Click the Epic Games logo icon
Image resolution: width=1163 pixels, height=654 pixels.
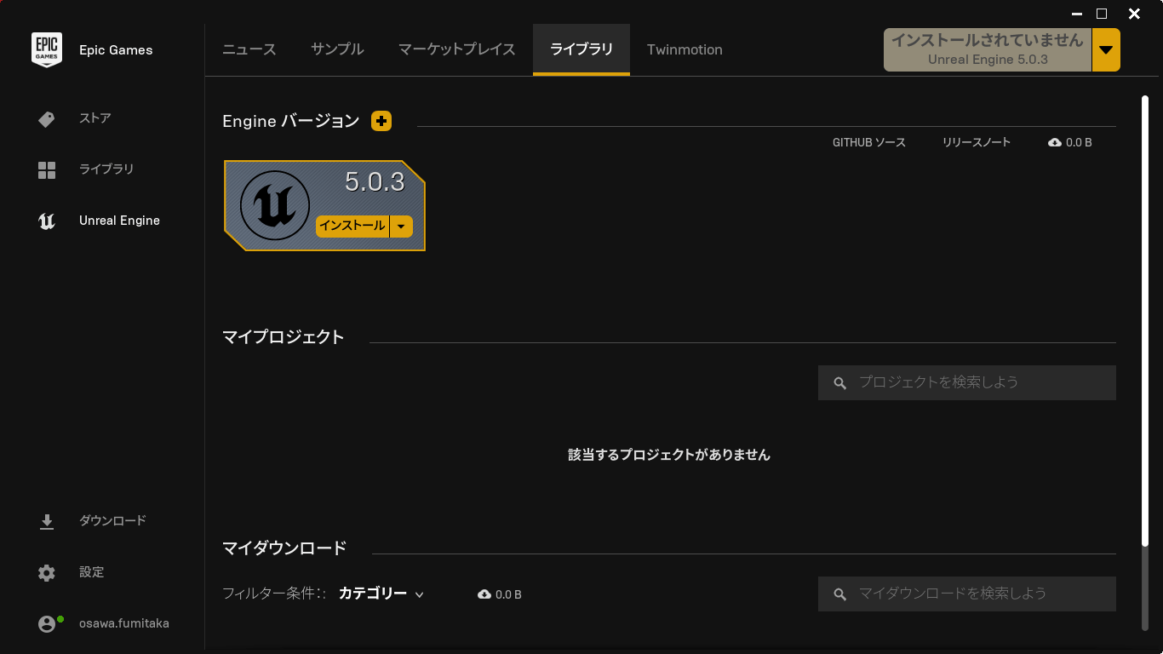(x=47, y=49)
